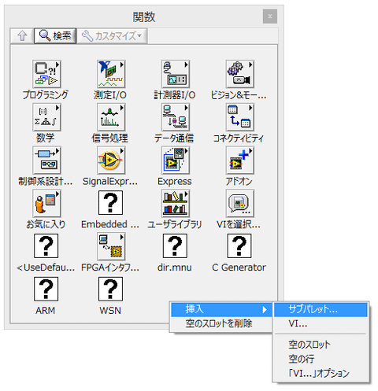The width and height of the screenshot is (378, 391).
Task: Click the 検索 search button
Action: tap(55, 36)
